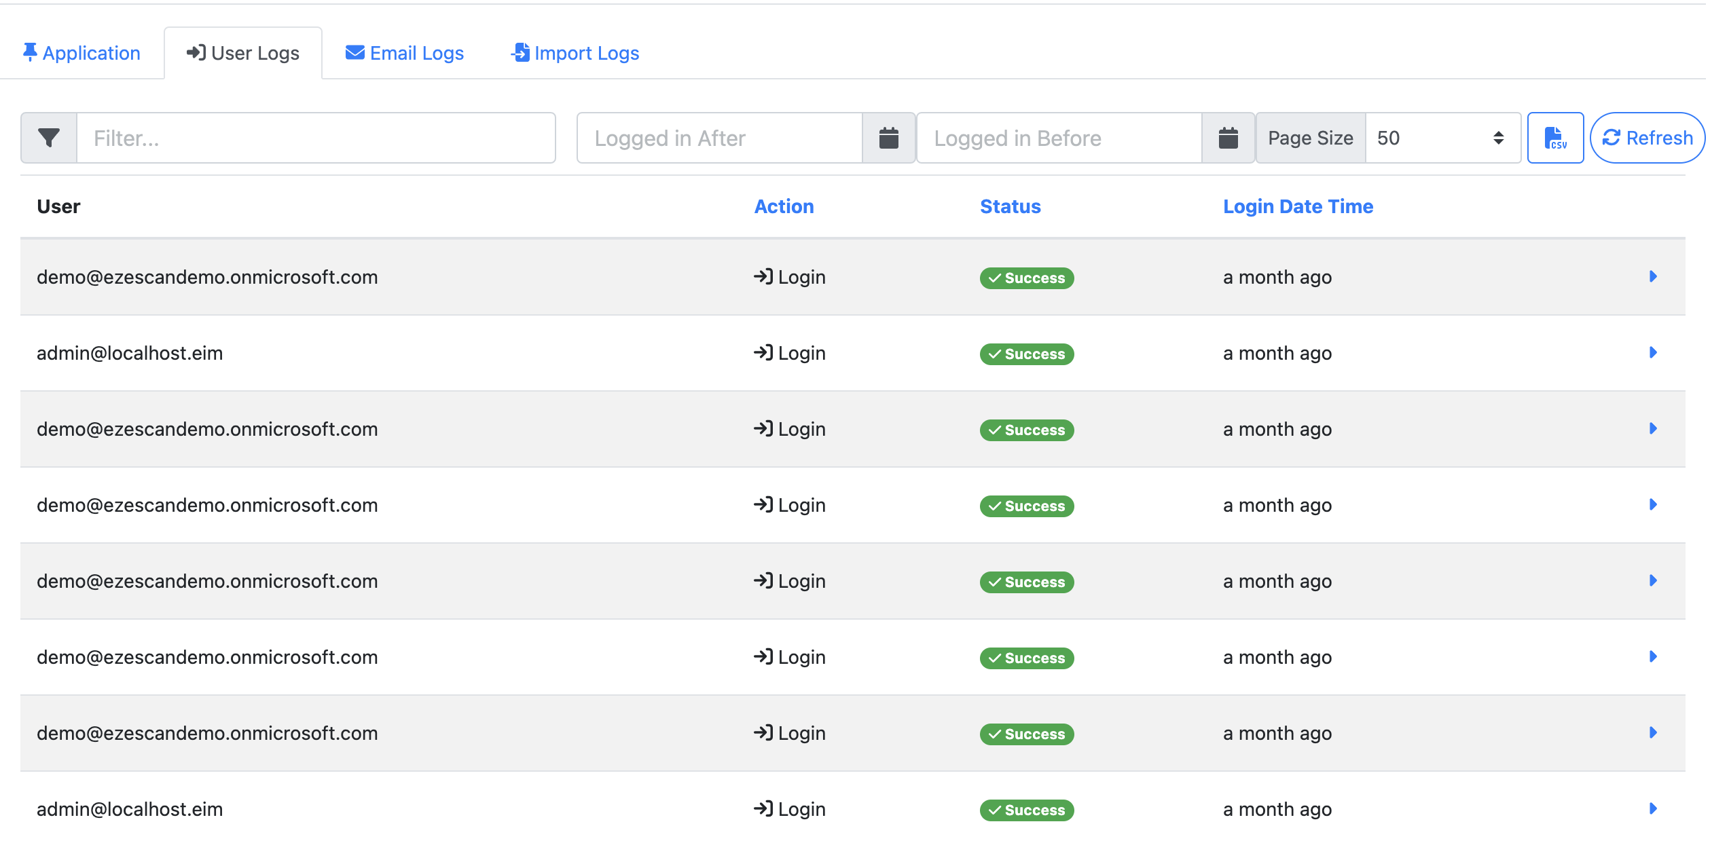Switch to the Email Logs tab

coord(416,53)
